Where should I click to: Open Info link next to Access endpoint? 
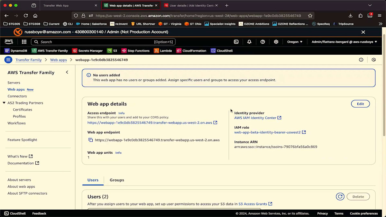click(121, 113)
